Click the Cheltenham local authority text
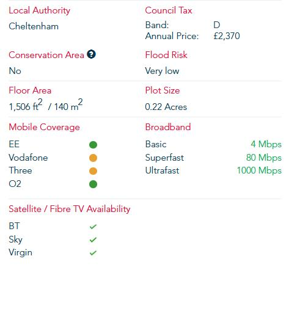Viewport: 289px width, 311px height. point(34,26)
